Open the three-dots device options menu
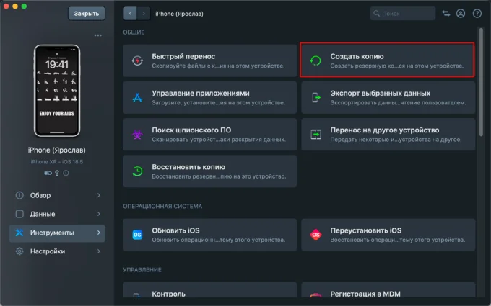 coord(98,35)
